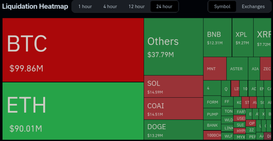Click the ETH $90.01M heatmap tile

(73, 111)
